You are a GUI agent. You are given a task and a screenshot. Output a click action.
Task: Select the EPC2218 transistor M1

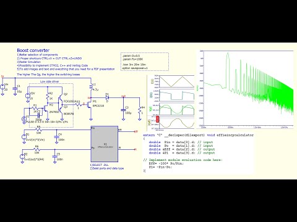coord(89,105)
